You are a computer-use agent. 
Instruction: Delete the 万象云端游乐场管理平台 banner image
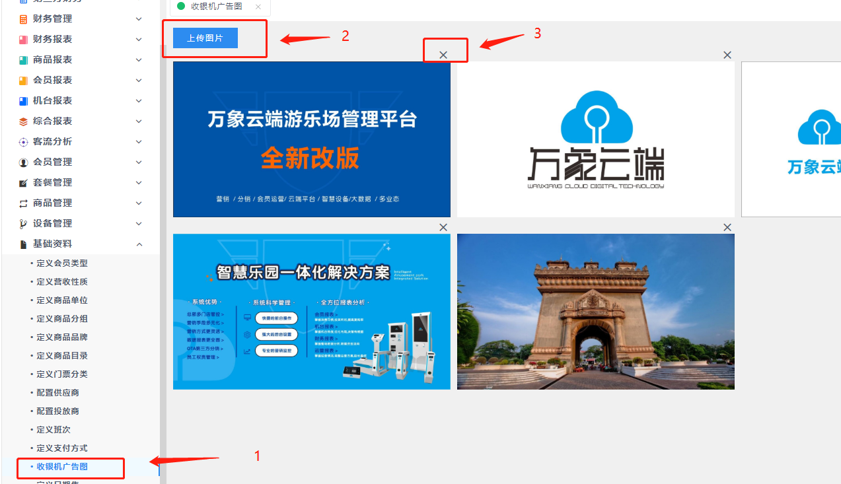[x=443, y=55]
